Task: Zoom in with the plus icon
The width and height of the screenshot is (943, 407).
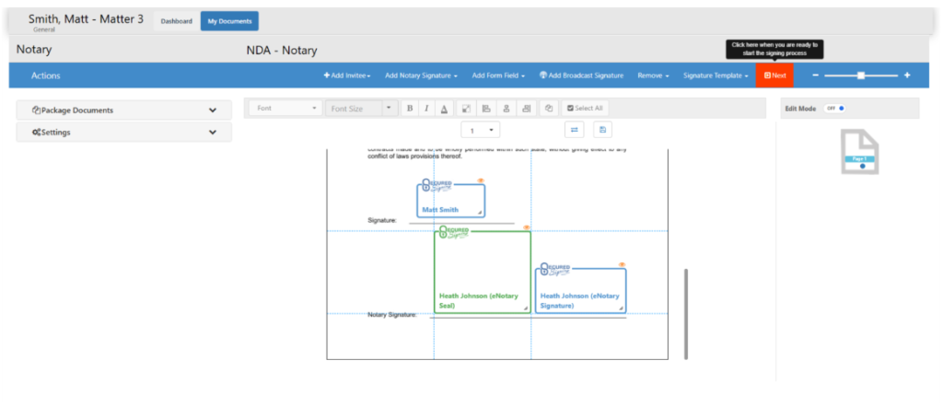Action: tap(907, 76)
